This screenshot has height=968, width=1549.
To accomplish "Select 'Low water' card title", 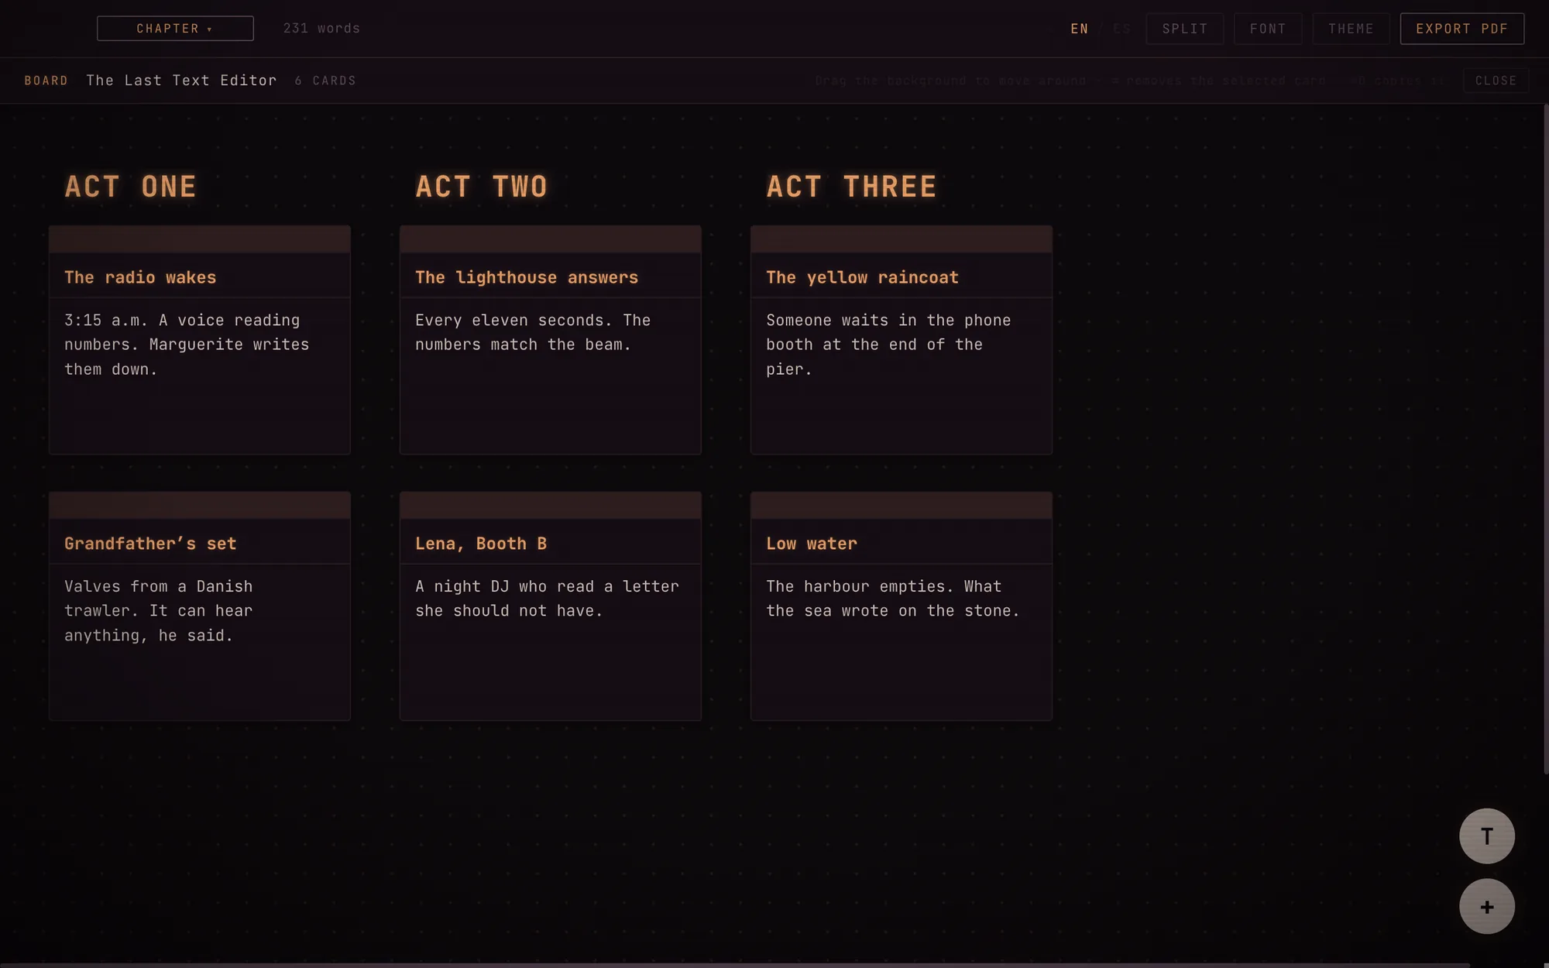I will [x=812, y=544].
